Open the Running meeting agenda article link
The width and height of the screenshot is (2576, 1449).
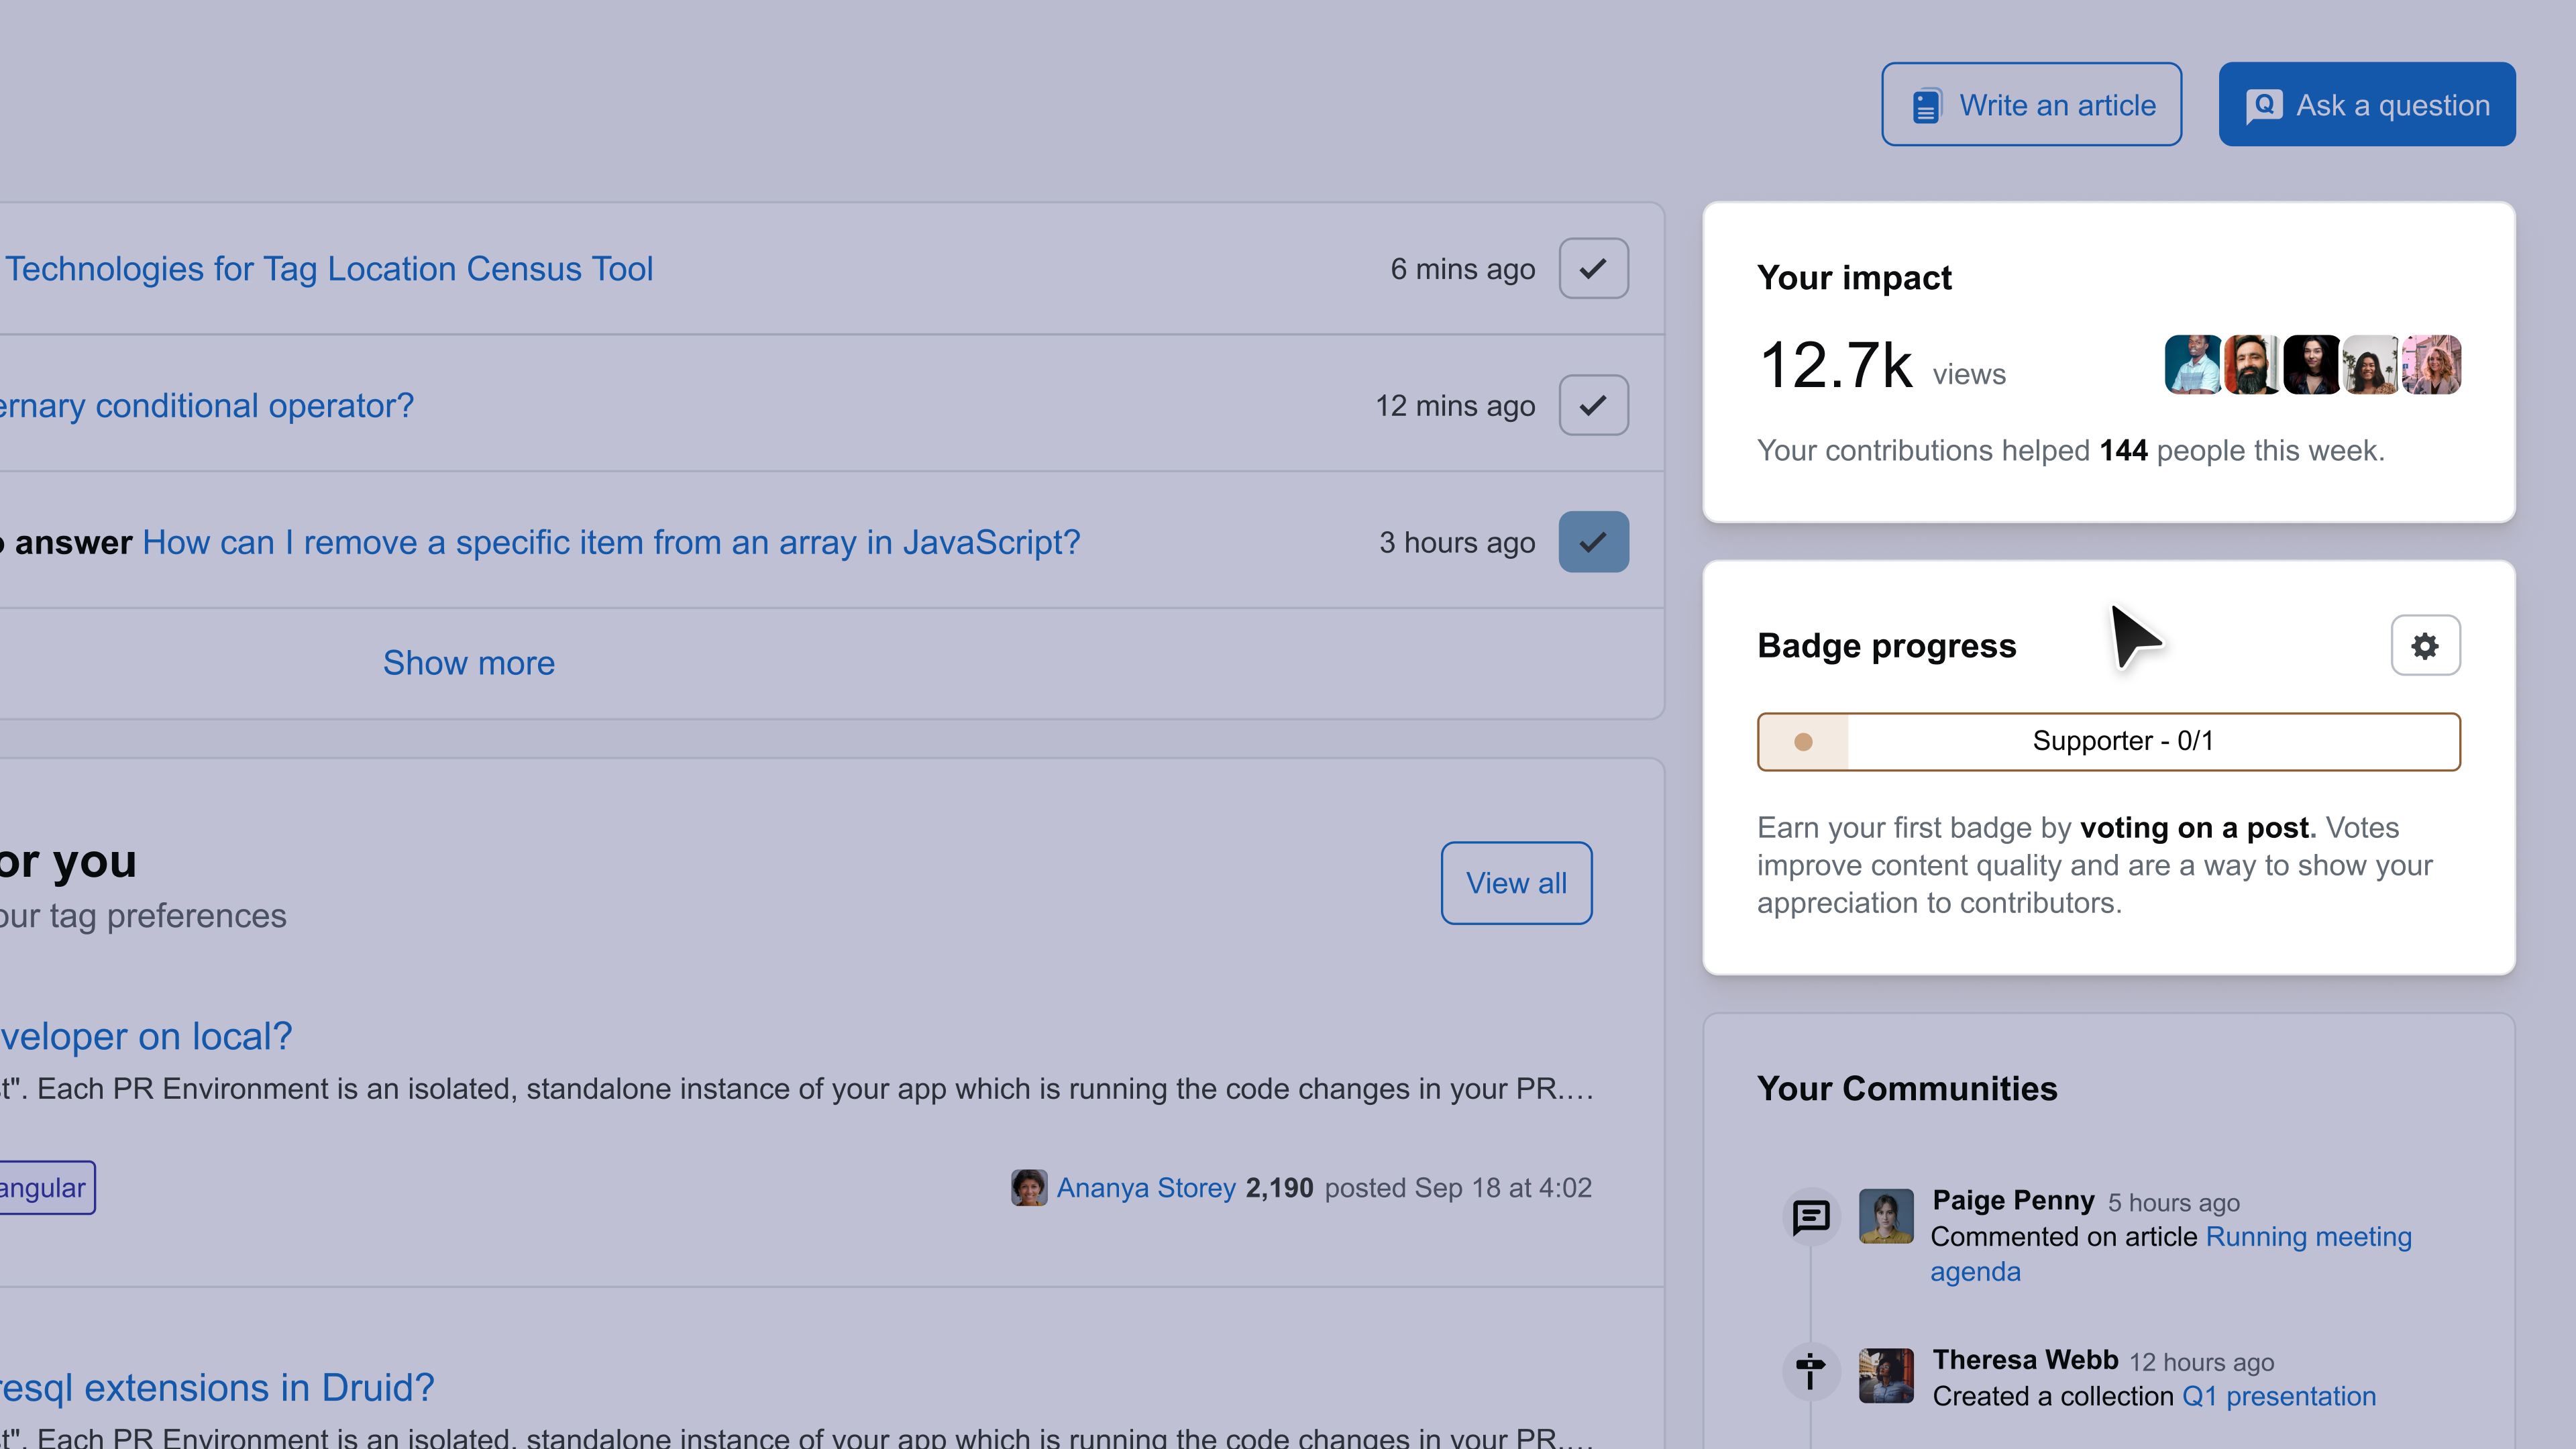pos(2308,1237)
